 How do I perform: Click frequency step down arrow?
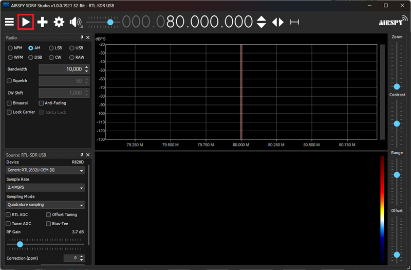261,25
